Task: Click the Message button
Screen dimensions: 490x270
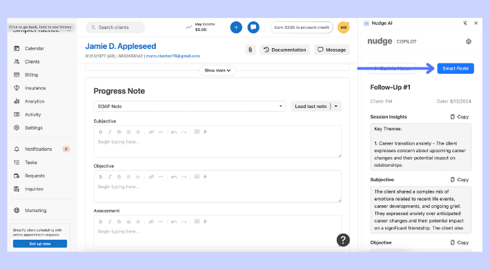Action: (x=331, y=50)
